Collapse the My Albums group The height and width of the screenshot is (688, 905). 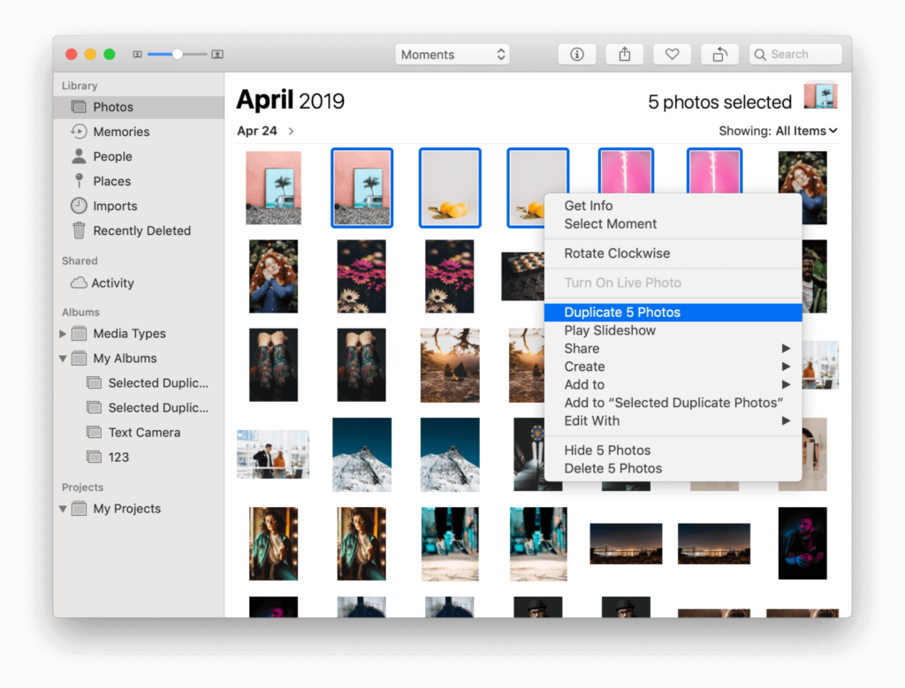(x=63, y=359)
